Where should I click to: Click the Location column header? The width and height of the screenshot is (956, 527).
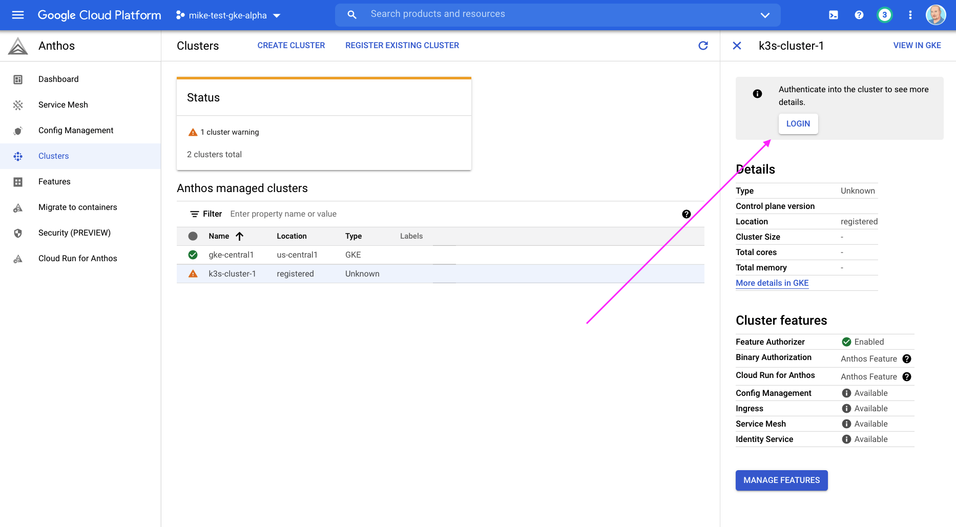pyautogui.click(x=292, y=236)
